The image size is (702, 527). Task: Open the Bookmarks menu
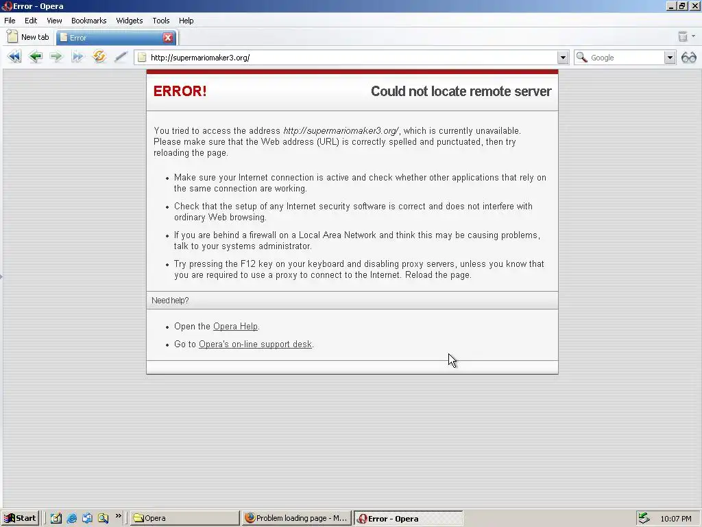[x=88, y=21]
